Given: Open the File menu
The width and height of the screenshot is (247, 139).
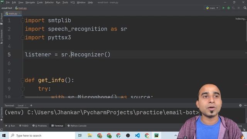Looking at the screenshot, I should (8, 3).
